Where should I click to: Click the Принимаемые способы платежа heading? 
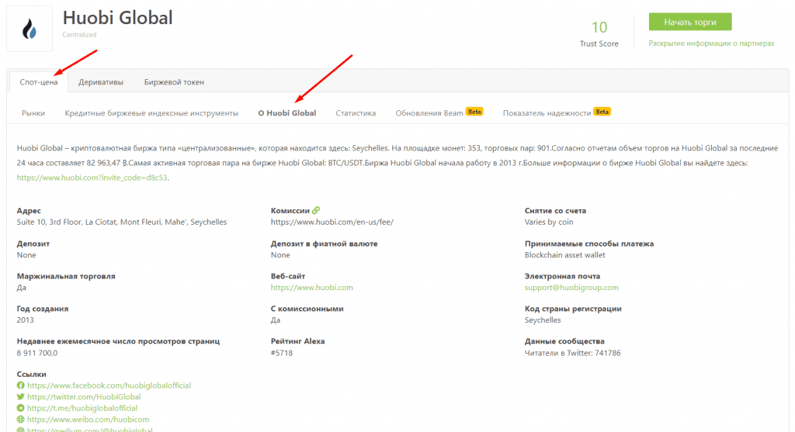589,244
